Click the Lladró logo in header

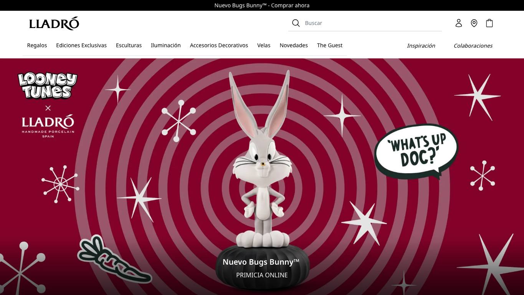click(x=54, y=23)
